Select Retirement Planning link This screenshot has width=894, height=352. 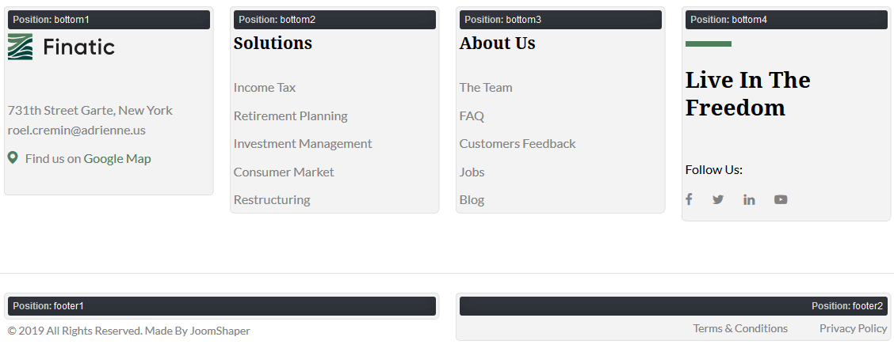tap(290, 115)
